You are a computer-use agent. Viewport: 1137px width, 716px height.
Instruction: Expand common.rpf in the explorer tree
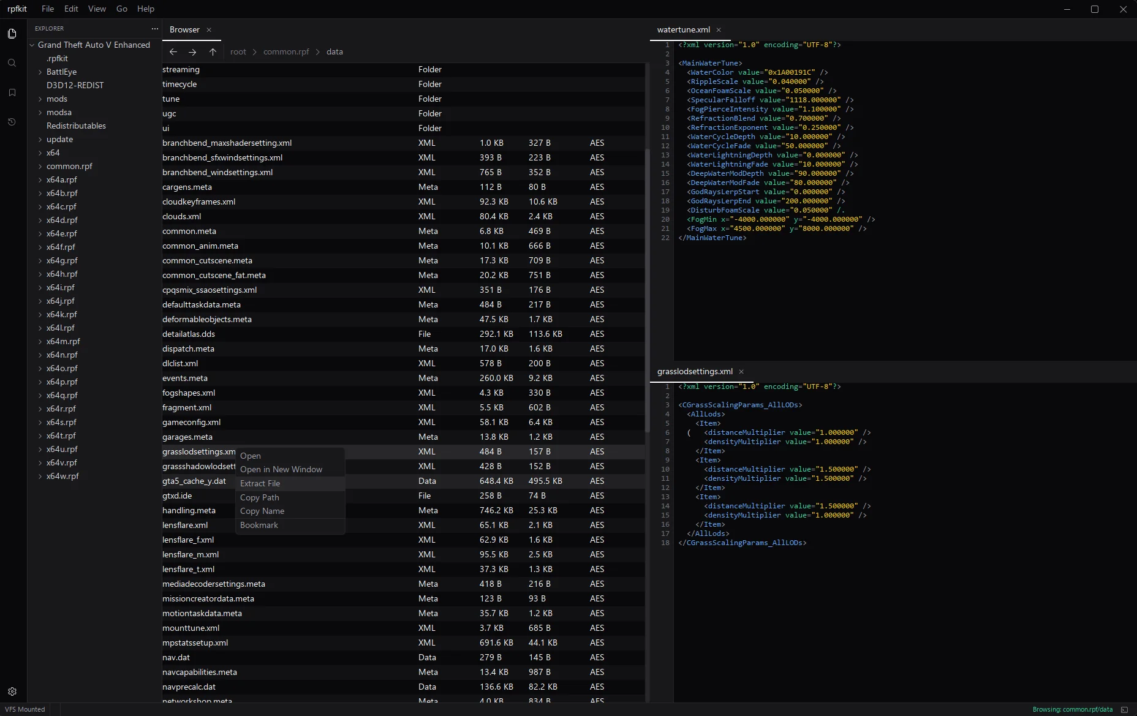(40, 166)
